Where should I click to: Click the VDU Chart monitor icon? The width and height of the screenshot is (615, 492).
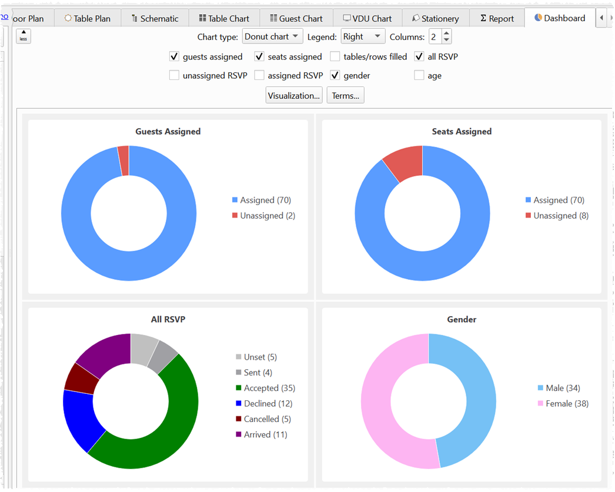347,18
